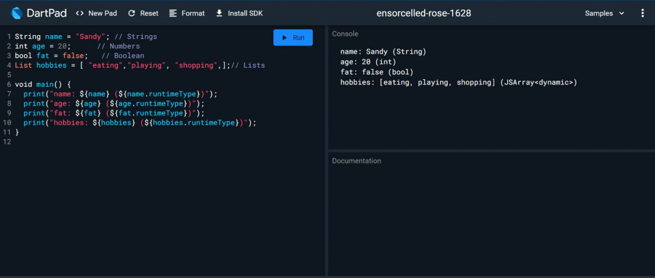The image size is (655, 278).
Task: Grab the divider between Console and Documentation
Action: pos(491,151)
